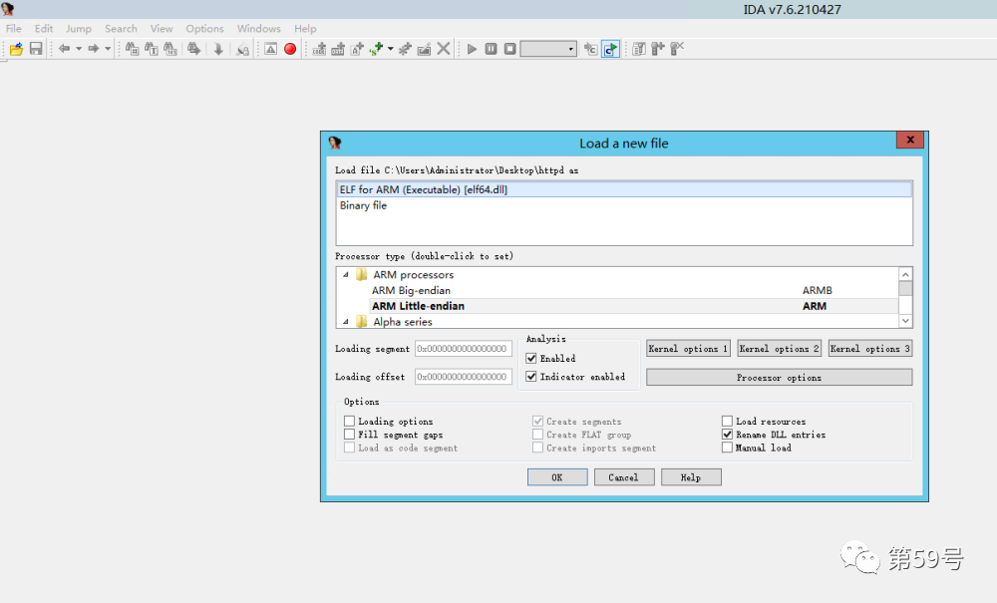
Task: Click the open file folder icon
Action: [17, 49]
